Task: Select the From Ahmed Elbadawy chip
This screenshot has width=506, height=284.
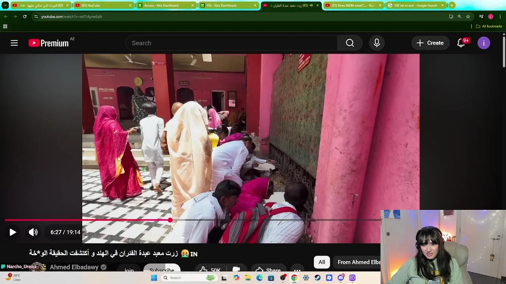Action: [357, 262]
